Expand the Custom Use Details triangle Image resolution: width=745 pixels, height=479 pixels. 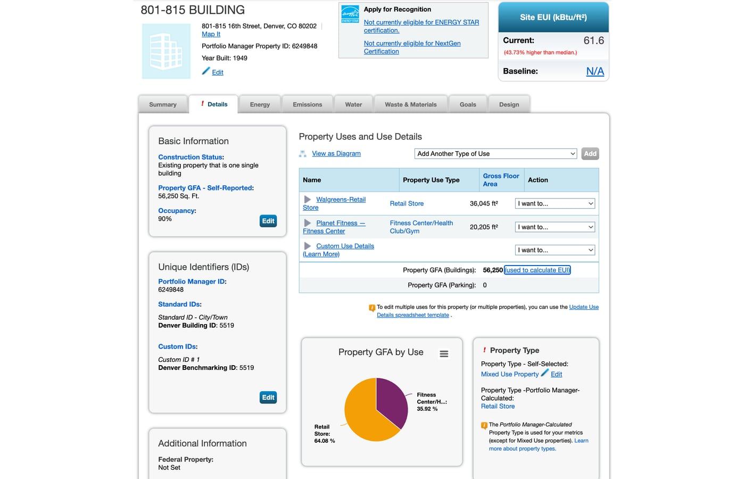point(308,246)
